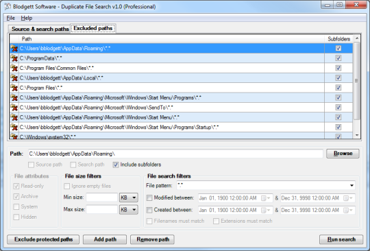Image resolution: width=370 pixels, height=251 pixels.
Task: Enable the Created between filter checkbox
Action: tap(149, 210)
